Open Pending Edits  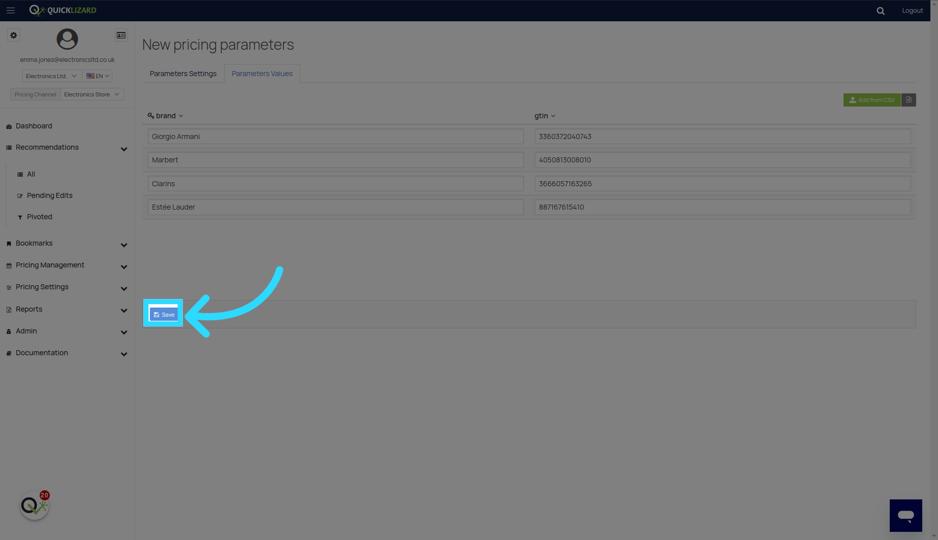49,195
